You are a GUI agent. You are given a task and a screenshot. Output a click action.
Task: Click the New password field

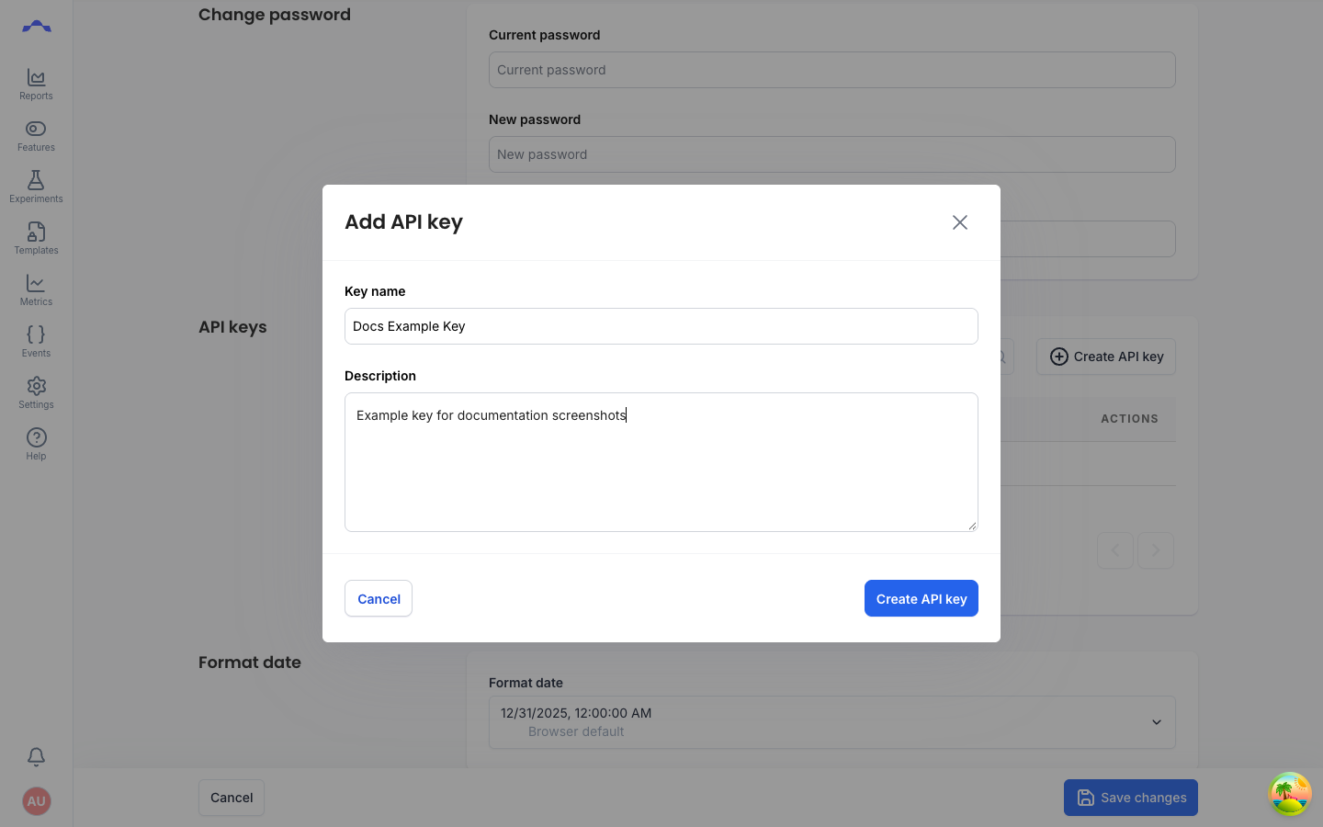[x=832, y=154]
